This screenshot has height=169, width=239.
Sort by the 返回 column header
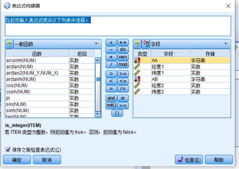point(82,54)
